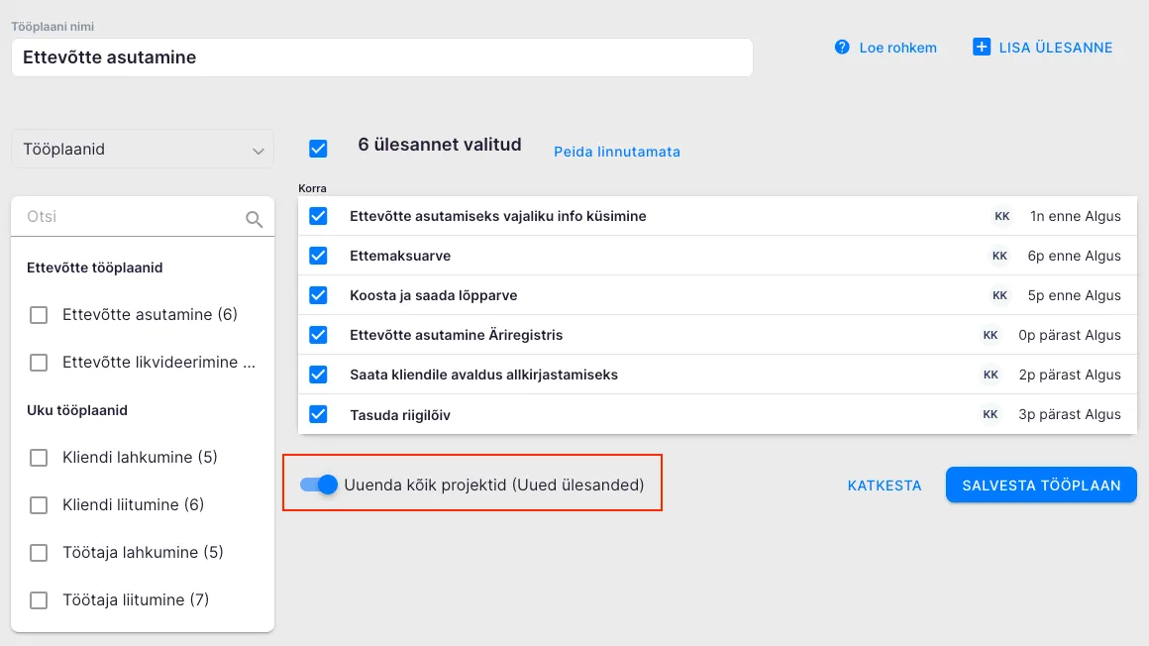The height and width of the screenshot is (646, 1149).
Task: Click KK avatar on Koosta ja saada lõpparve row
Action: pos(999,295)
